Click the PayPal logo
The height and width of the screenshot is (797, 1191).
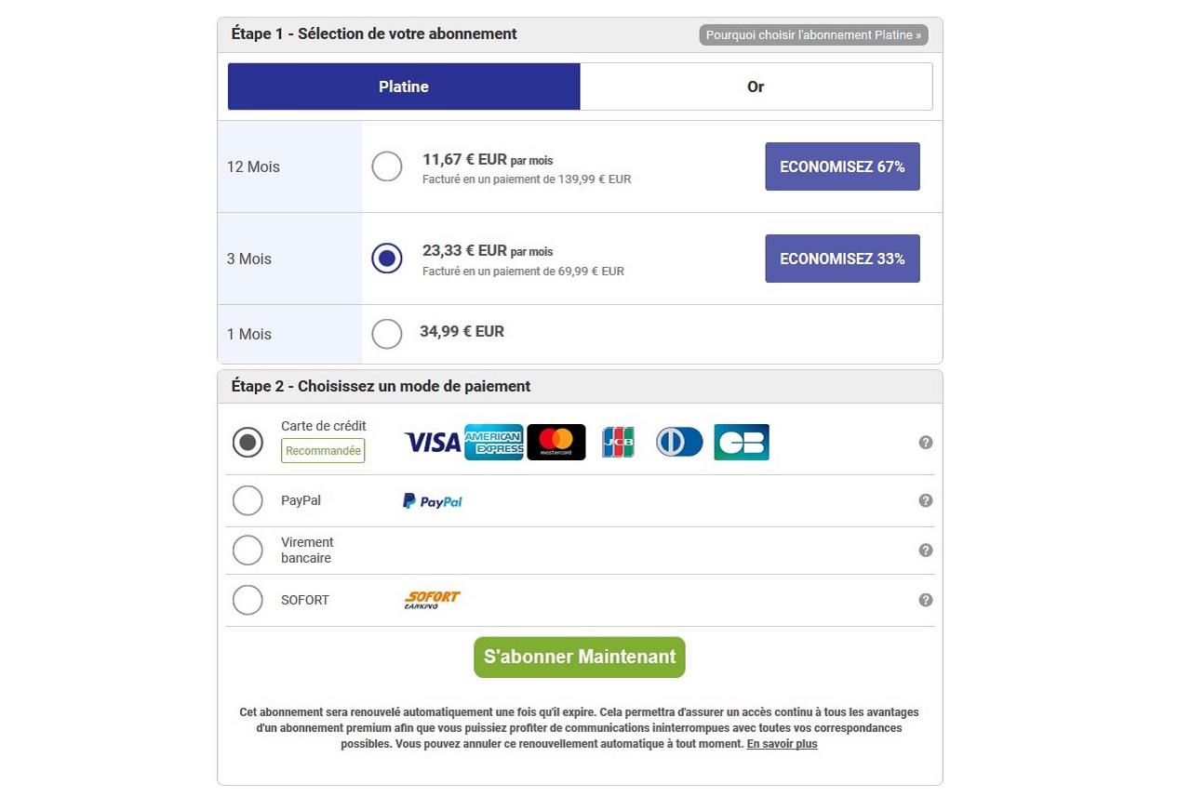coord(433,501)
